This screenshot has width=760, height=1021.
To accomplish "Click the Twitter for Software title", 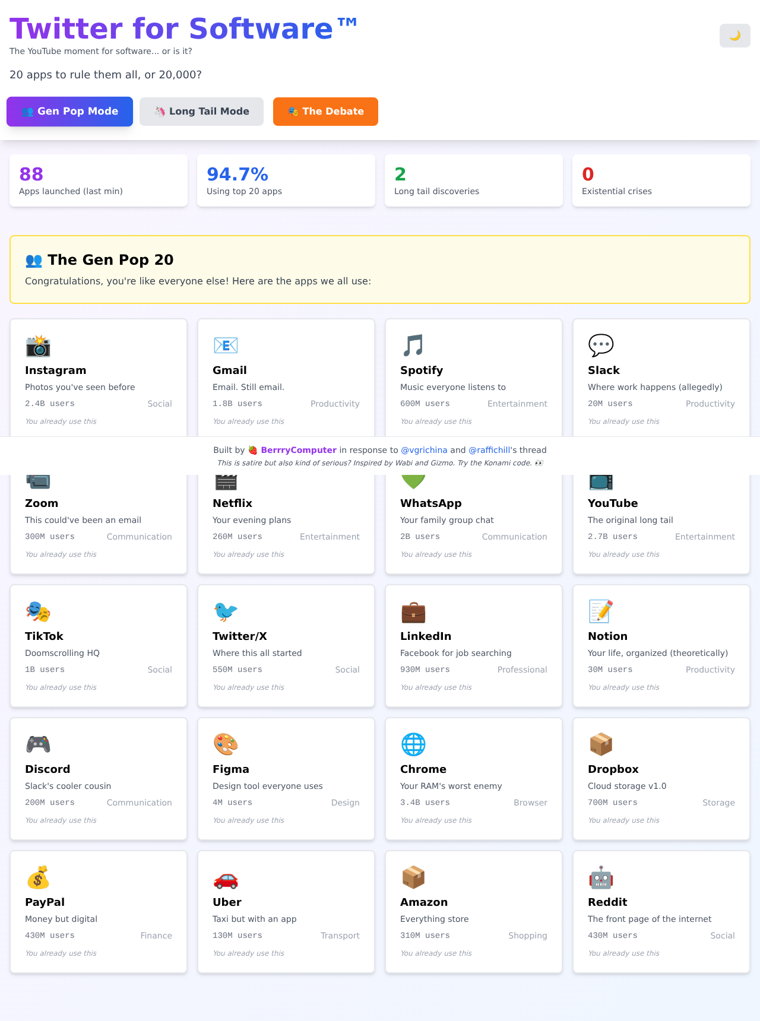I will click(x=183, y=28).
